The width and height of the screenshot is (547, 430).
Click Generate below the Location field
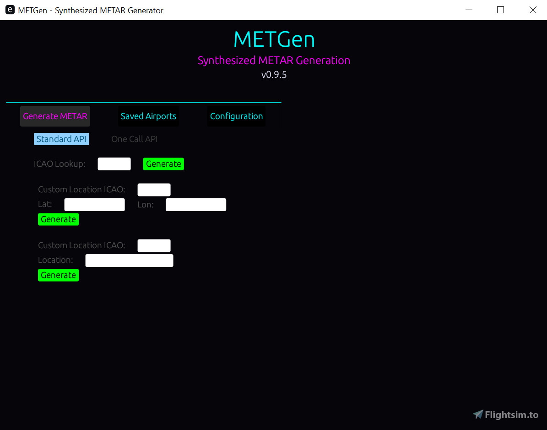[58, 275]
